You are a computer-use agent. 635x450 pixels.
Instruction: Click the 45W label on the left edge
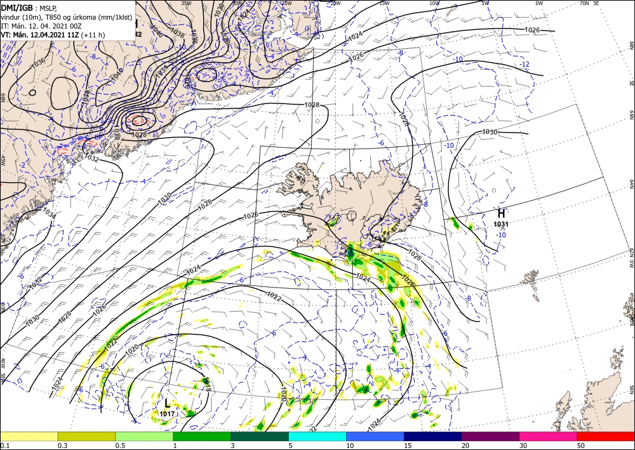coord(3,161)
